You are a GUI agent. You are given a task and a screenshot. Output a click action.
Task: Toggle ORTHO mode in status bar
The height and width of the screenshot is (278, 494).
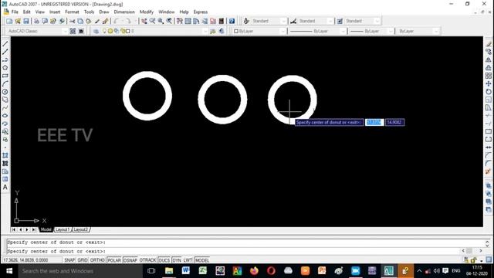pos(97,260)
